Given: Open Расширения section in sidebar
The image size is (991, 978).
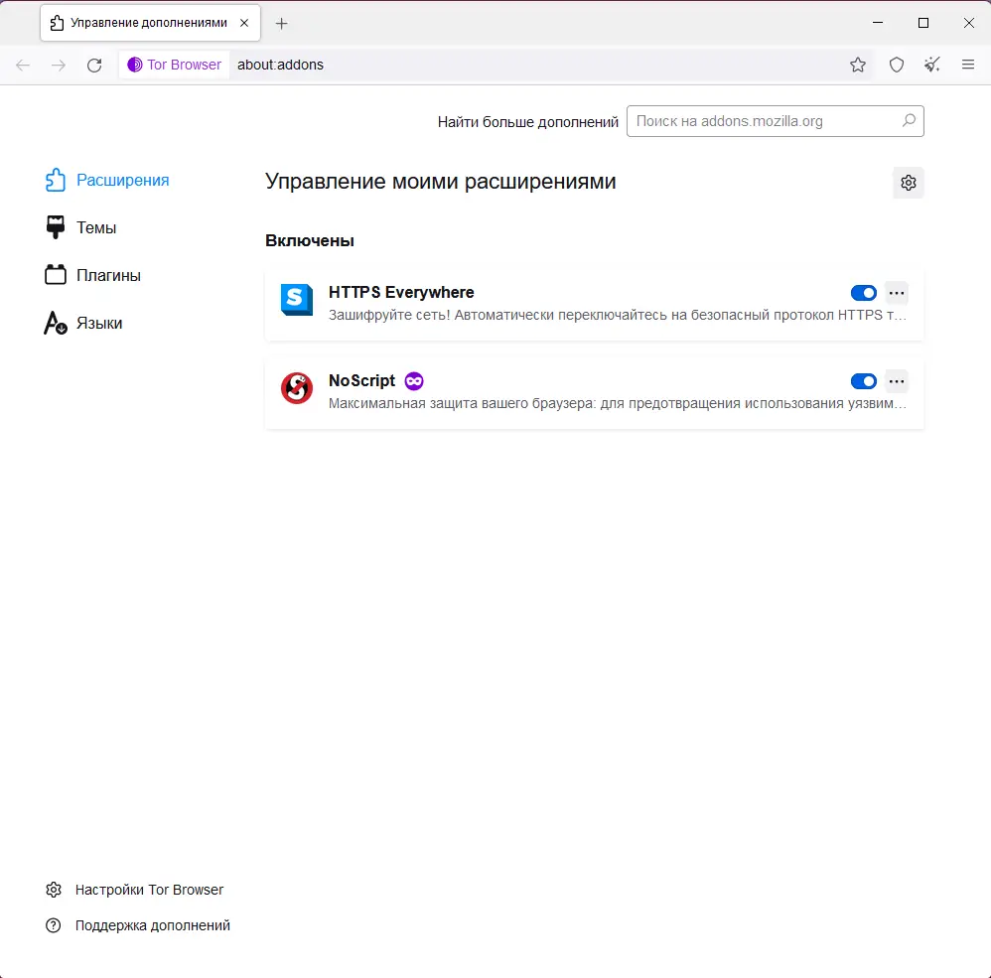Looking at the screenshot, I should [x=107, y=180].
